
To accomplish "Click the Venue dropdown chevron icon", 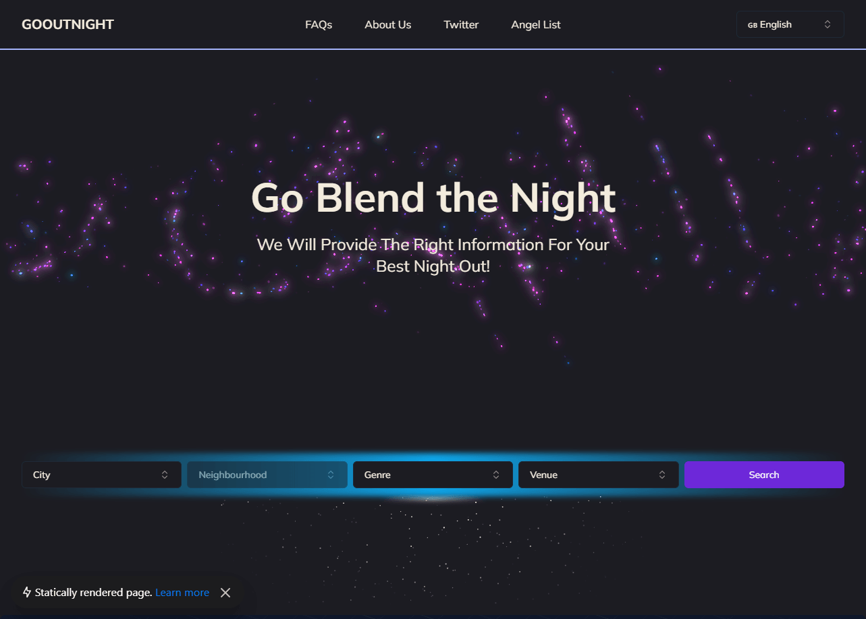I will (x=662, y=475).
